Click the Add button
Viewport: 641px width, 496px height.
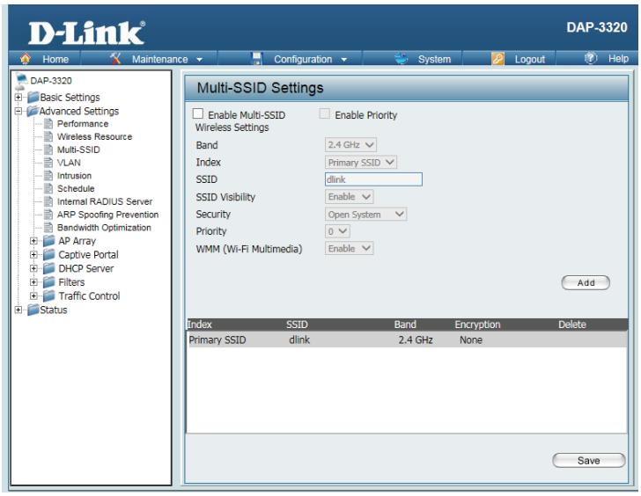click(x=586, y=282)
